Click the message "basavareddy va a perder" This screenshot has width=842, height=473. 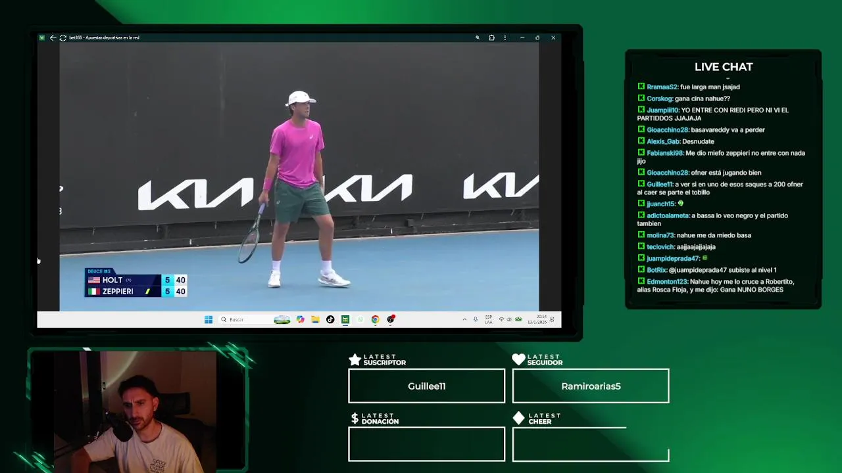pos(728,130)
